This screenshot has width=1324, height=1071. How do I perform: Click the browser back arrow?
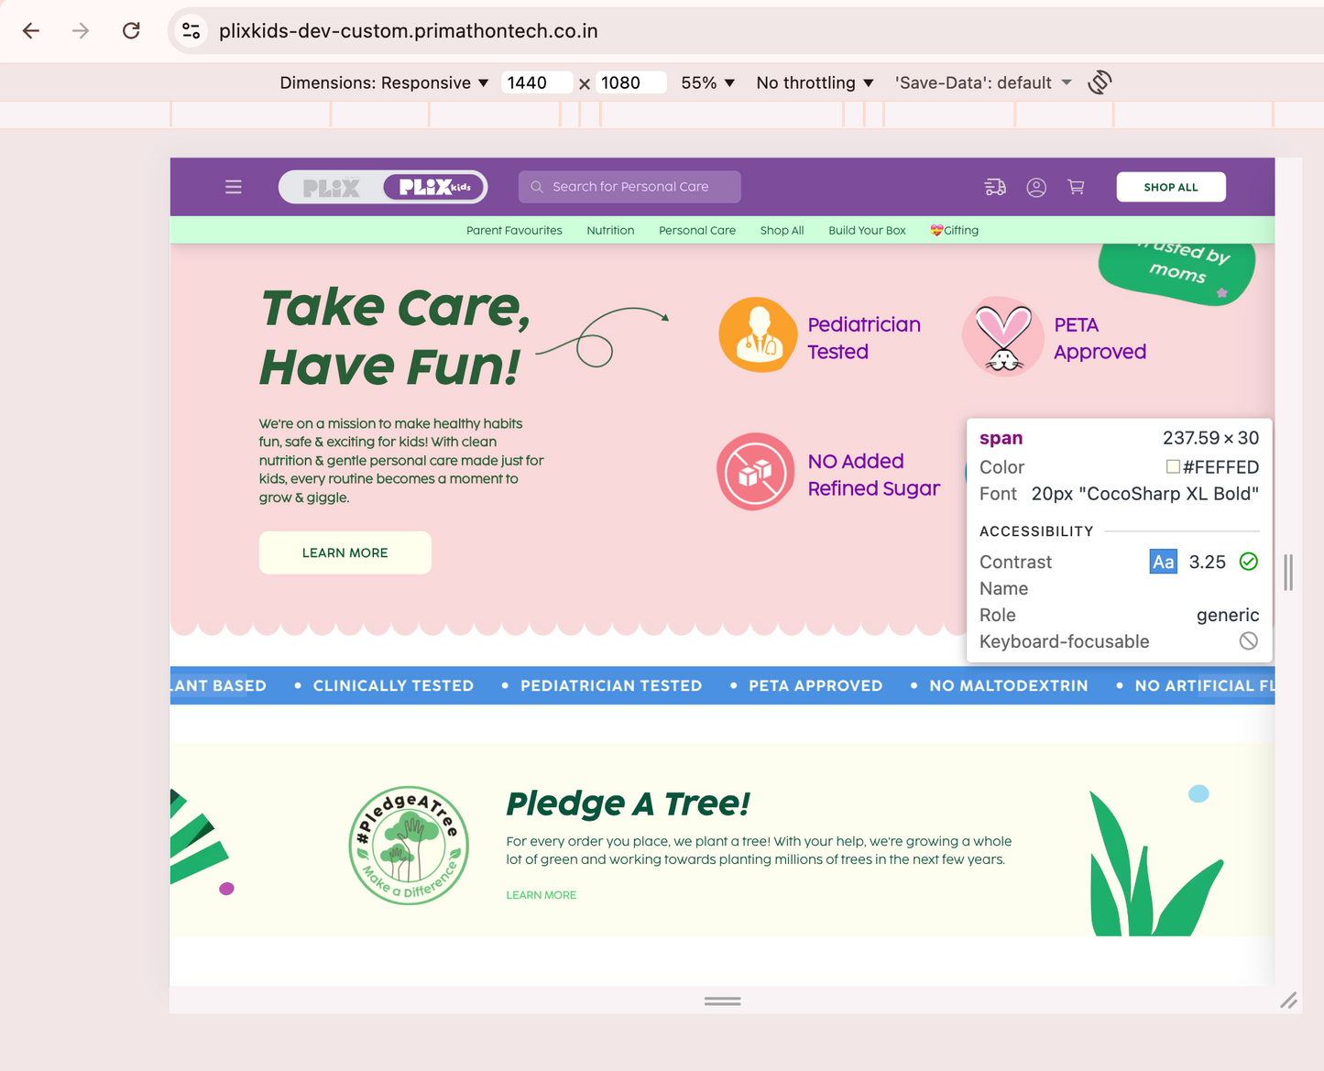(x=31, y=31)
